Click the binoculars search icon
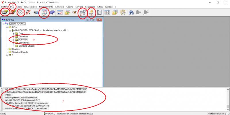The width and height of the screenshot is (230, 115). click(x=131, y=12)
